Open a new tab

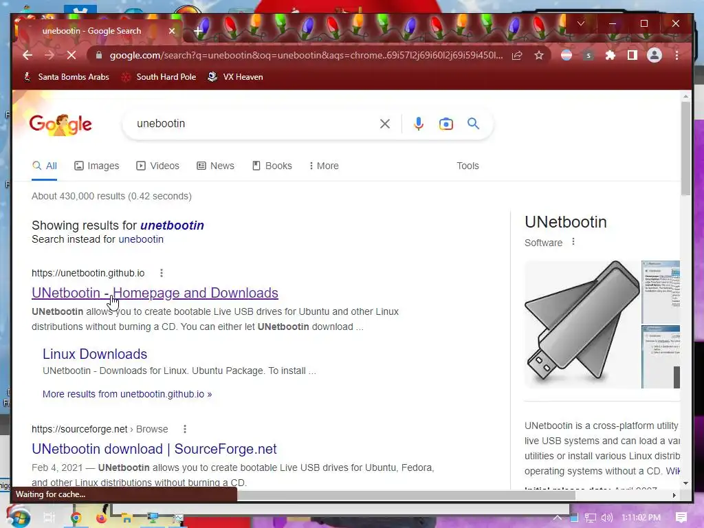[x=198, y=31]
